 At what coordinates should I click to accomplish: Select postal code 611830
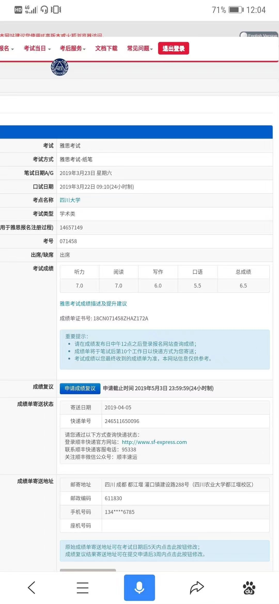pyautogui.click(x=113, y=498)
